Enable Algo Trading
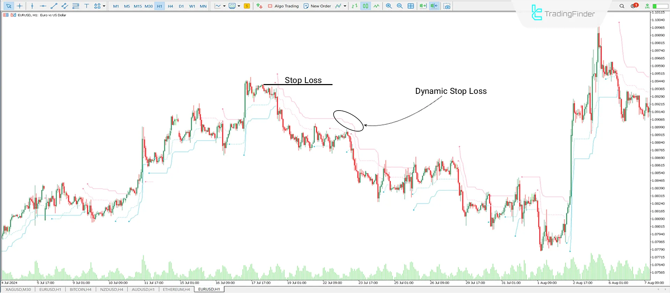This screenshot has width=670, height=293. click(283, 6)
